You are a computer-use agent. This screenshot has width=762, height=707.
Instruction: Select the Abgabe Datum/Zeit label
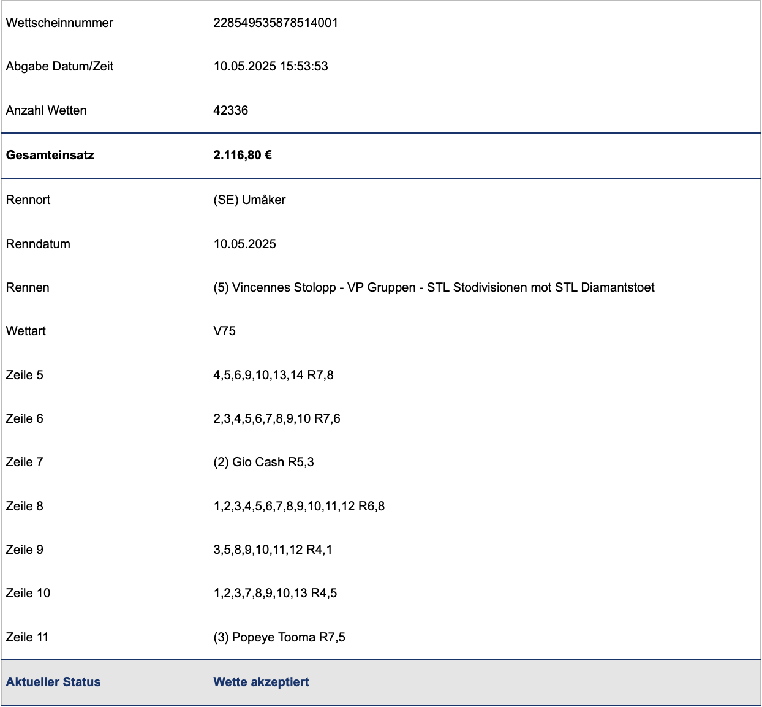point(59,66)
